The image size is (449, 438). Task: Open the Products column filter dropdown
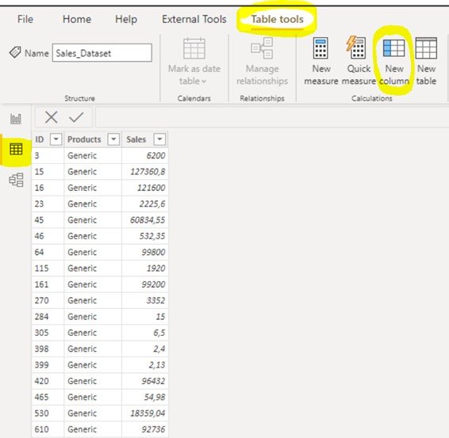click(x=113, y=139)
